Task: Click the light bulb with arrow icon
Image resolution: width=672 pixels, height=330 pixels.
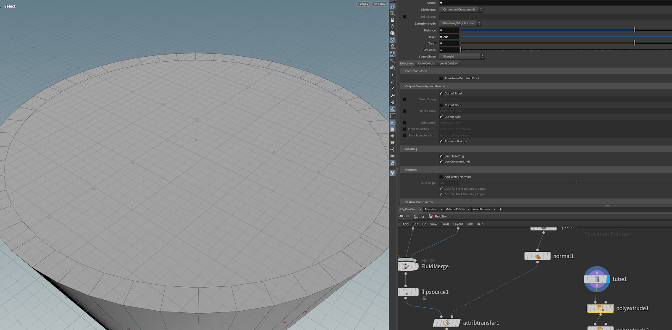Action: 393,47
